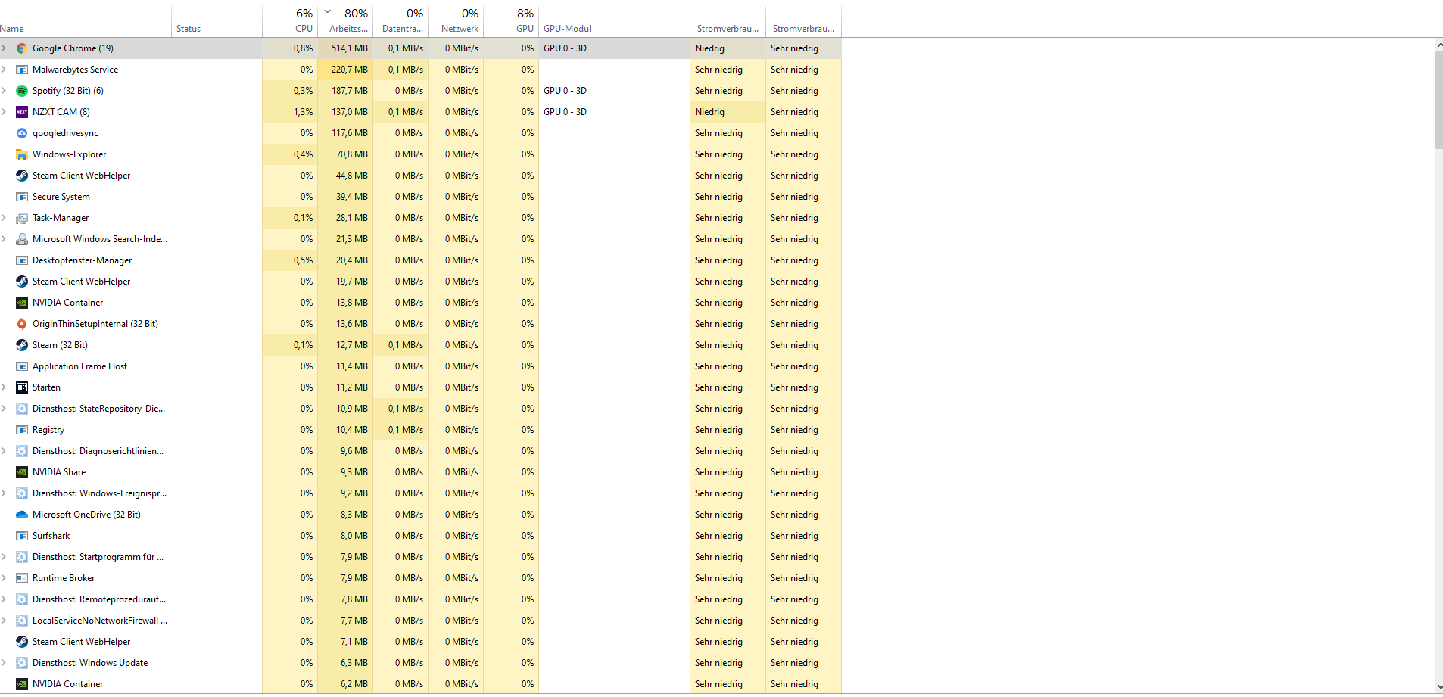Sort by the GPU-Modul column header

pyautogui.click(x=614, y=21)
